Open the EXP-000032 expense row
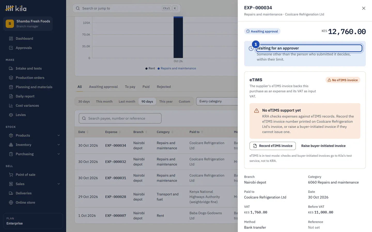The width and height of the screenshot is (372, 232). pos(156,162)
